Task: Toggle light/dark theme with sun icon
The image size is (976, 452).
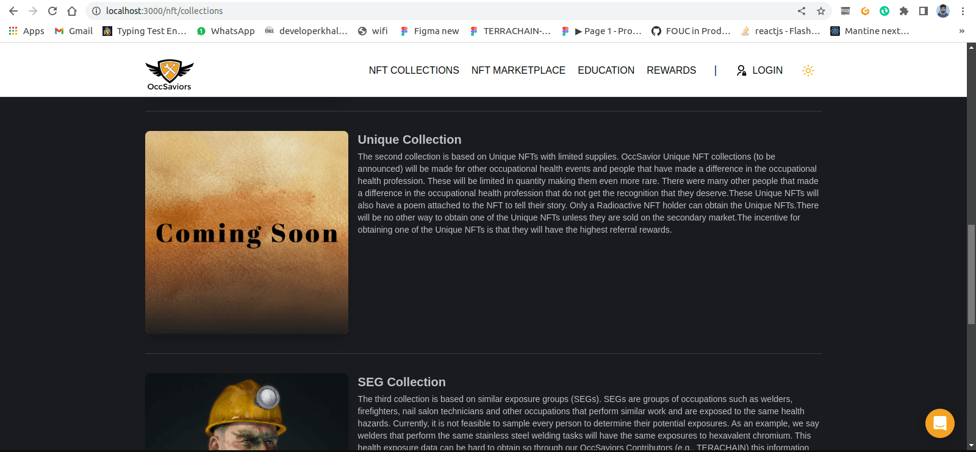Action: tap(808, 71)
